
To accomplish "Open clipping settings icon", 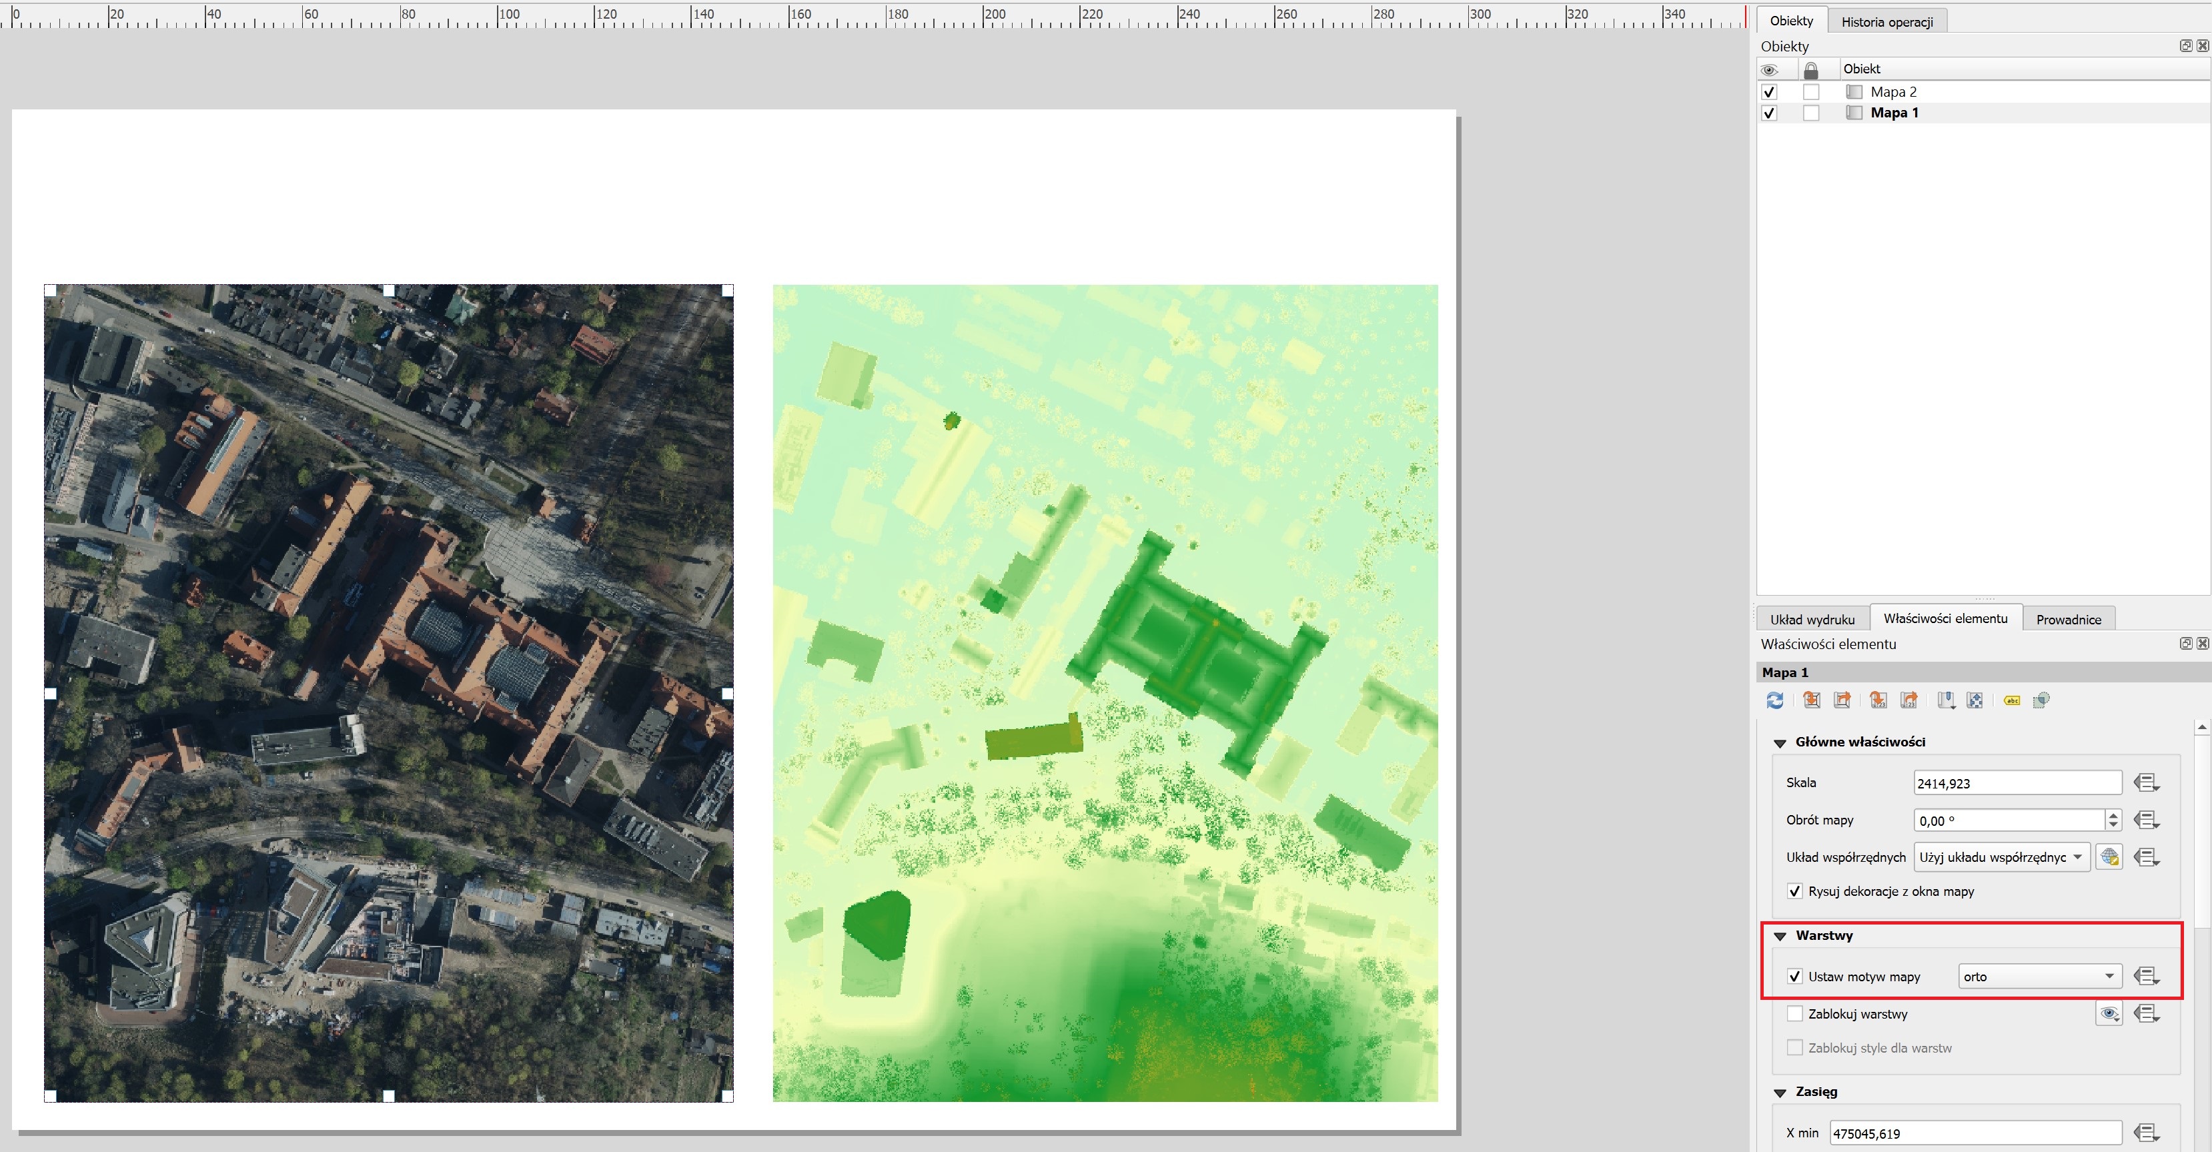I will tap(2042, 700).
